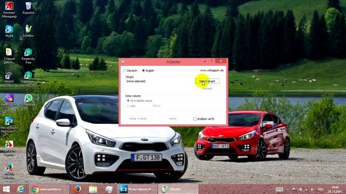Close the H2testw window

(x=221, y=61)
